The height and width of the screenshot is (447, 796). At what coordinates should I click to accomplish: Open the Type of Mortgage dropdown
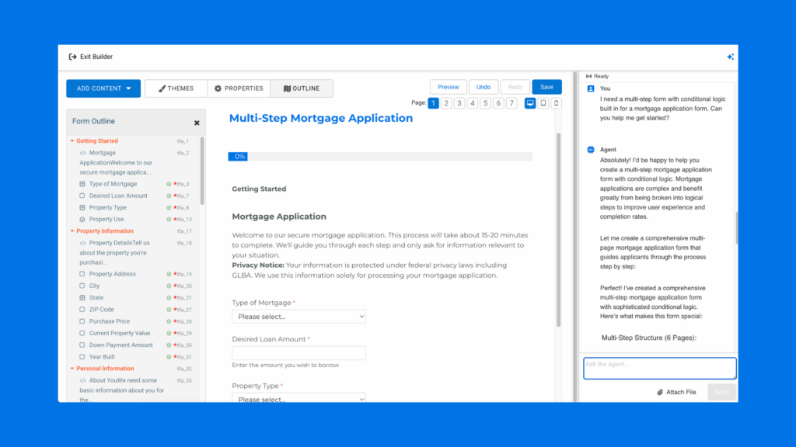298,317
